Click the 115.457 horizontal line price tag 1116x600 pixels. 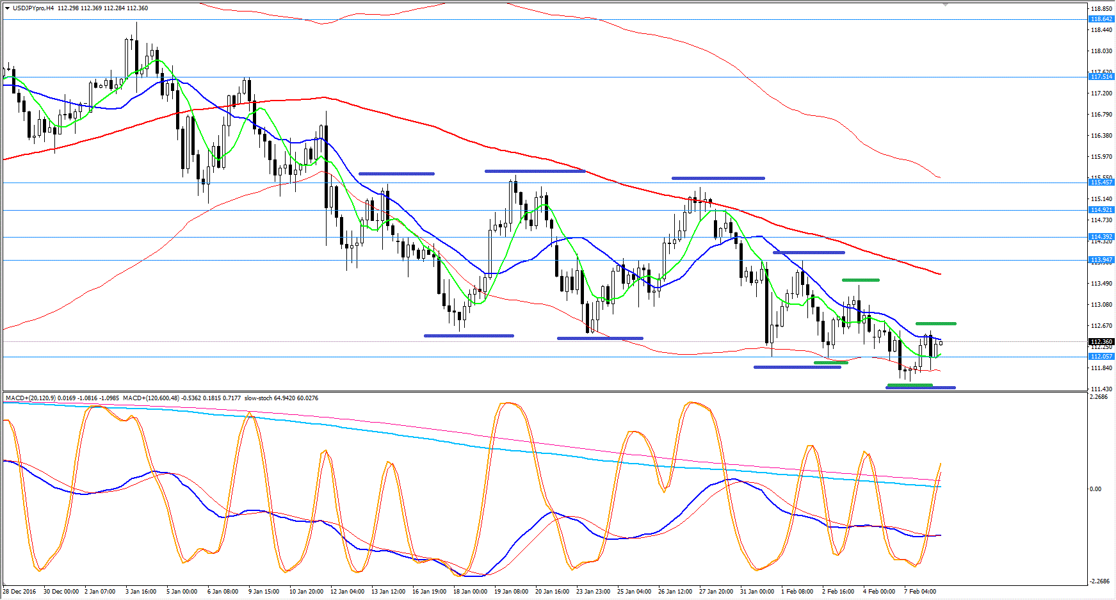click(x=1101, y=182)
